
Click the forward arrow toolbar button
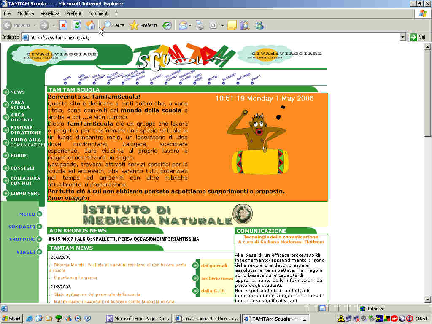[44, 25]
